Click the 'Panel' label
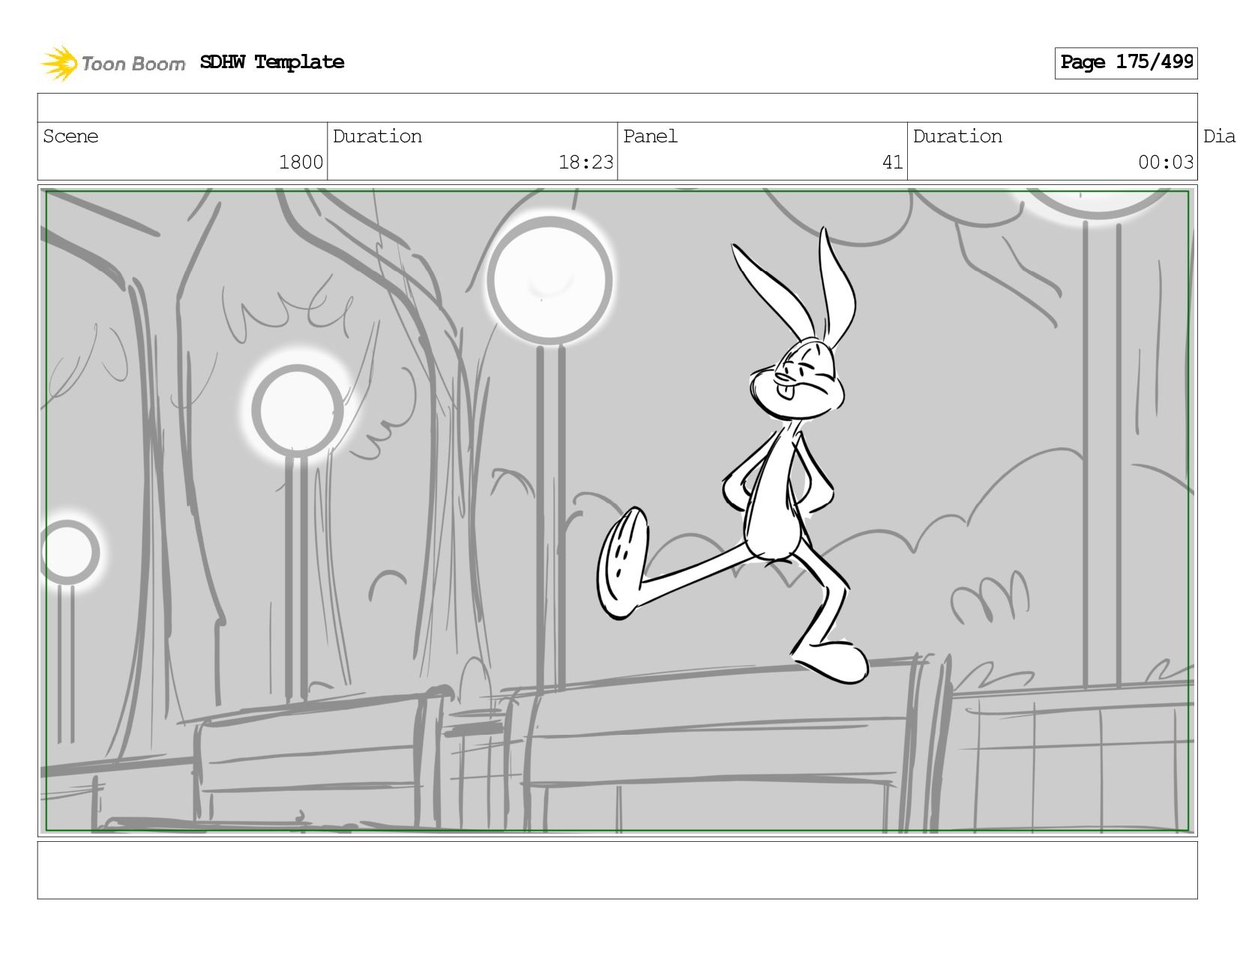This screenshot has width=1237, height=955. pos(650,136)
